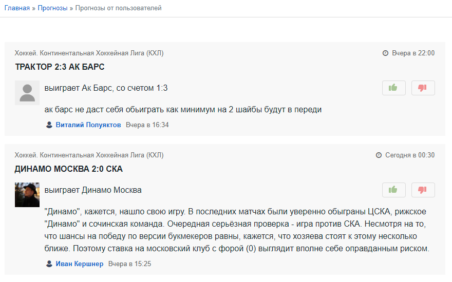Open the Виталий Полуяктов author profile link
Viewport: 452px width, 282px height.
[x=88, y=125]
